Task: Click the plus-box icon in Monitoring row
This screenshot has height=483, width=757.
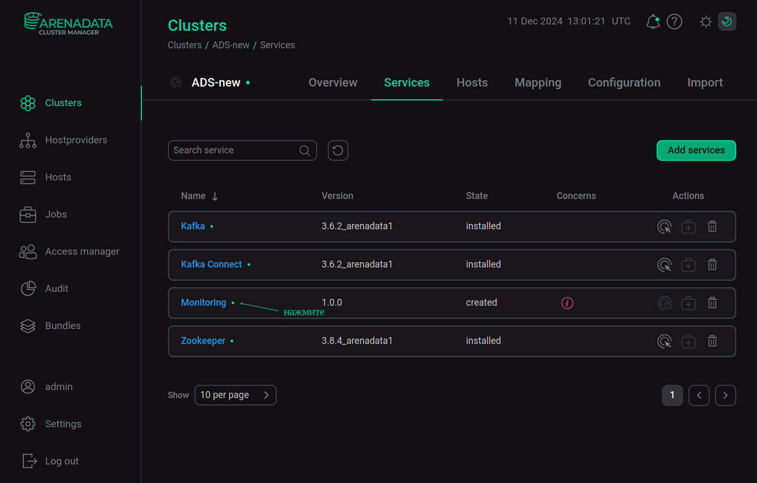Action: (688, 303)
